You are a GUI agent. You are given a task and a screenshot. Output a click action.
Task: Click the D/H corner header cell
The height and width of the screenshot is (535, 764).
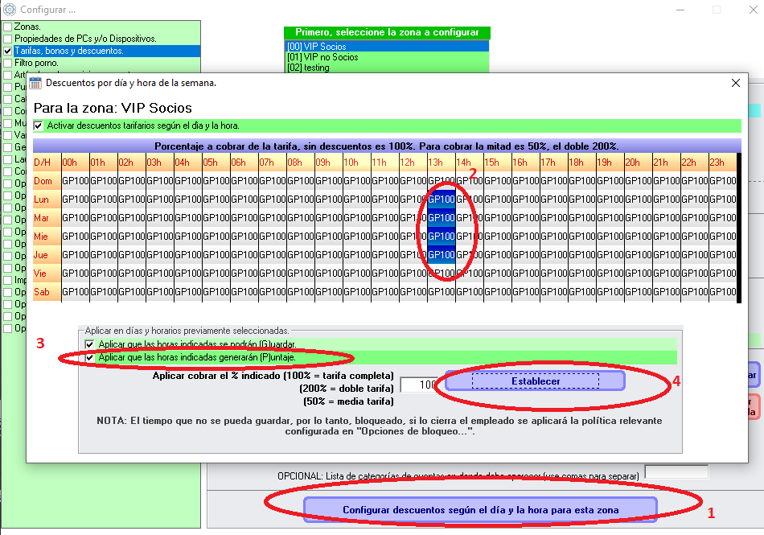point(47,163)
